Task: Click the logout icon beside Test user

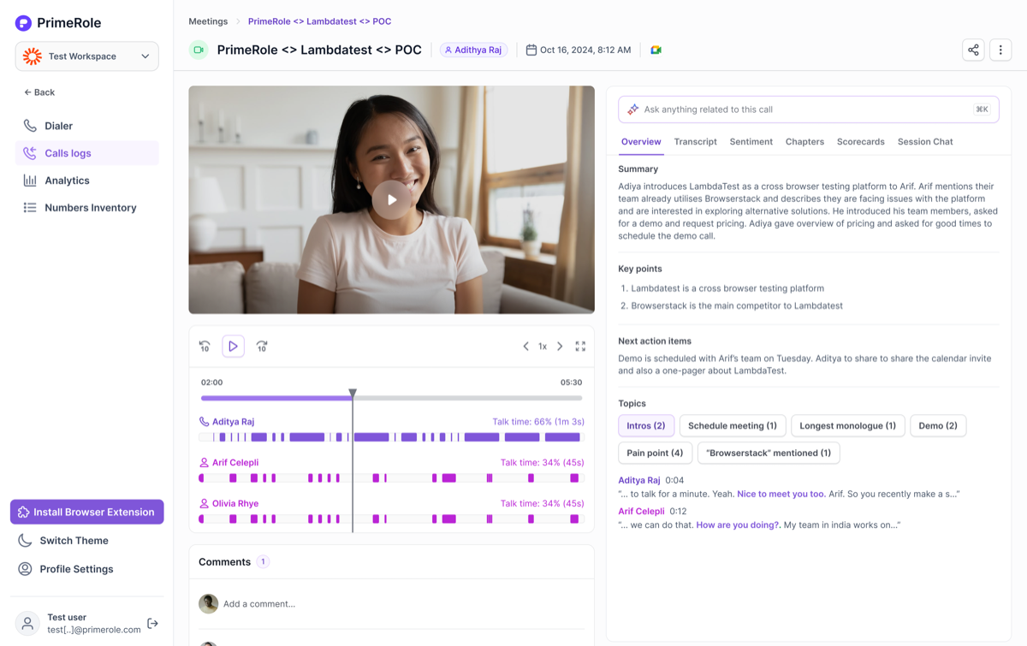Action: point(152,624)
